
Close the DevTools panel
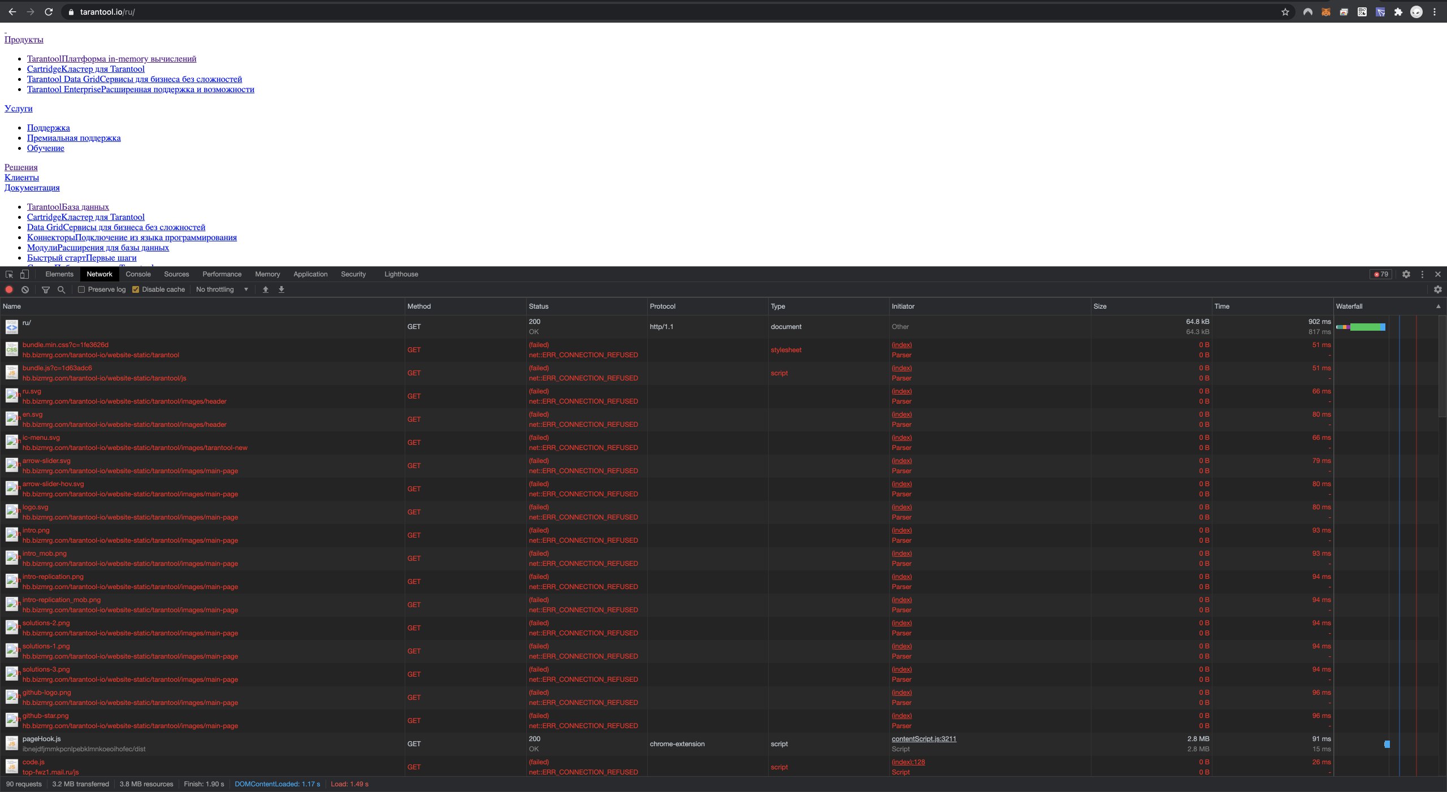(x=1438, y=274)
